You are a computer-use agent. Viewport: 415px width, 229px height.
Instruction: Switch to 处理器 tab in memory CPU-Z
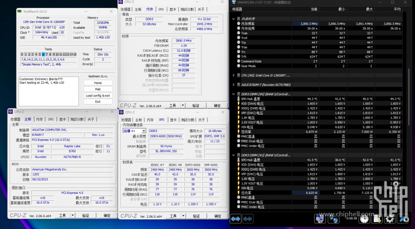click(125, 9)
